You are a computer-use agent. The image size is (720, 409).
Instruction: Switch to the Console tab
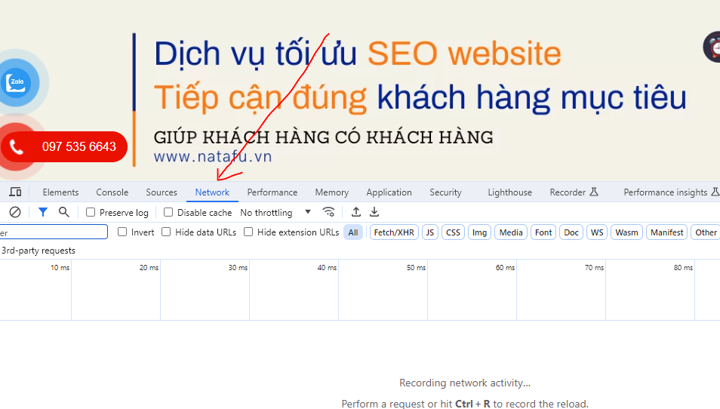click(112, 192)
